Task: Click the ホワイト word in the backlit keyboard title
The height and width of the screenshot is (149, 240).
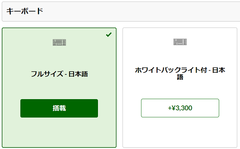Action: click(x=148, y=70)
